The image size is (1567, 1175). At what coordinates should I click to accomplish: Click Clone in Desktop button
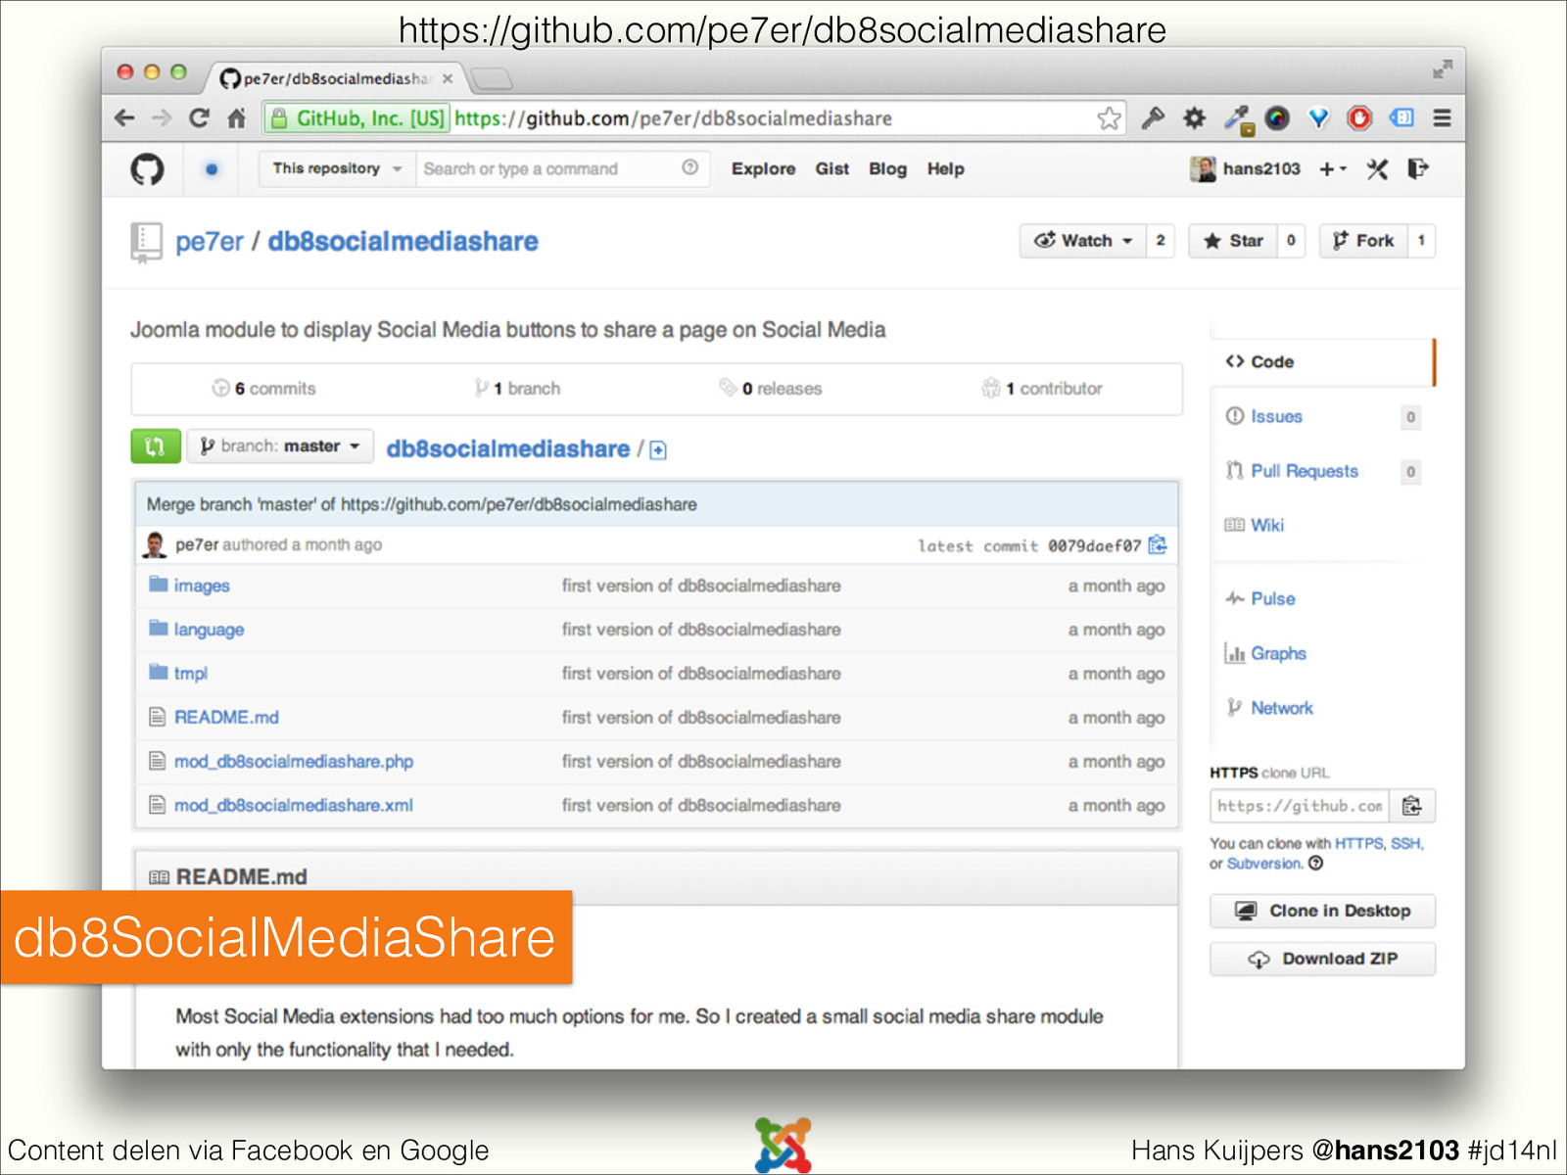1323,911
